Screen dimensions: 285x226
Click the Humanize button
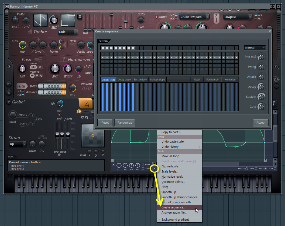(230, 80)
